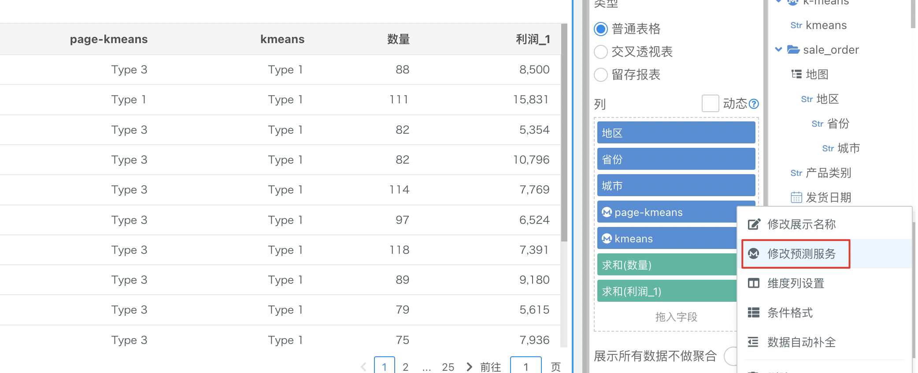This screenshot has width=918, height=373.
Task: Click the prediction service icon beside 修改预测服务
Action: click(754, 254)
